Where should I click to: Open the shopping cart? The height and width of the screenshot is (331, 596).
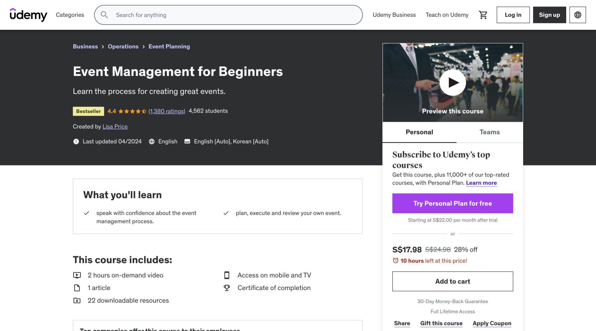pos(483,15)
